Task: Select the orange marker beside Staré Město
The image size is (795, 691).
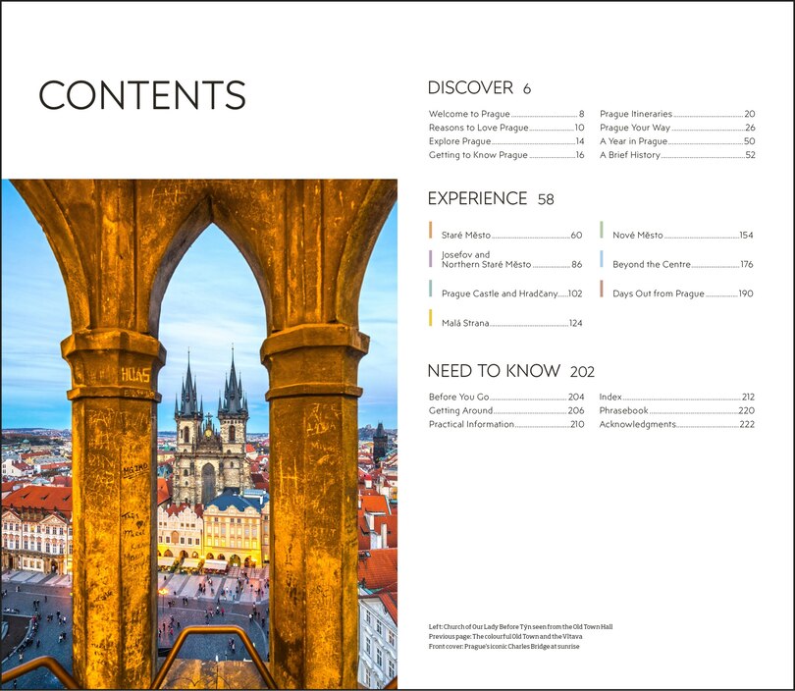Action: click(x=429, y=231)
